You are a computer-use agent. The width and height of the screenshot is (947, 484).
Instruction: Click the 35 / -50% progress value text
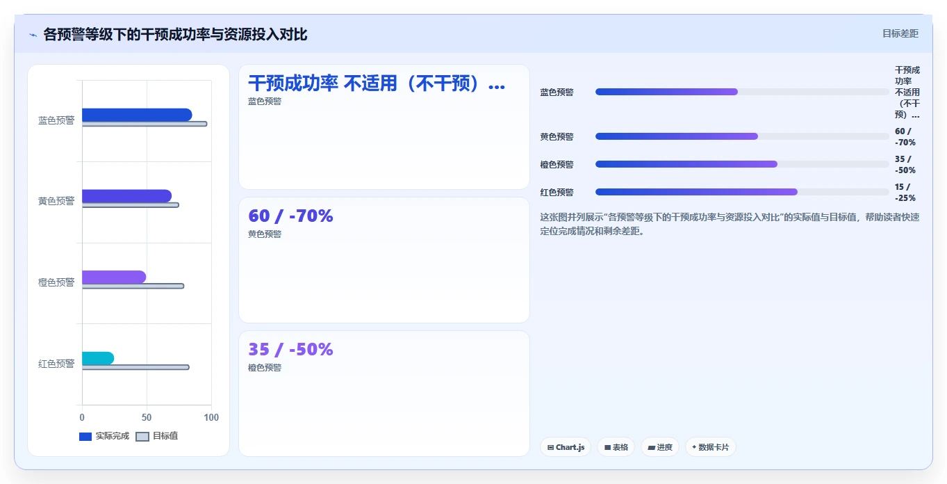coord(905,164)
